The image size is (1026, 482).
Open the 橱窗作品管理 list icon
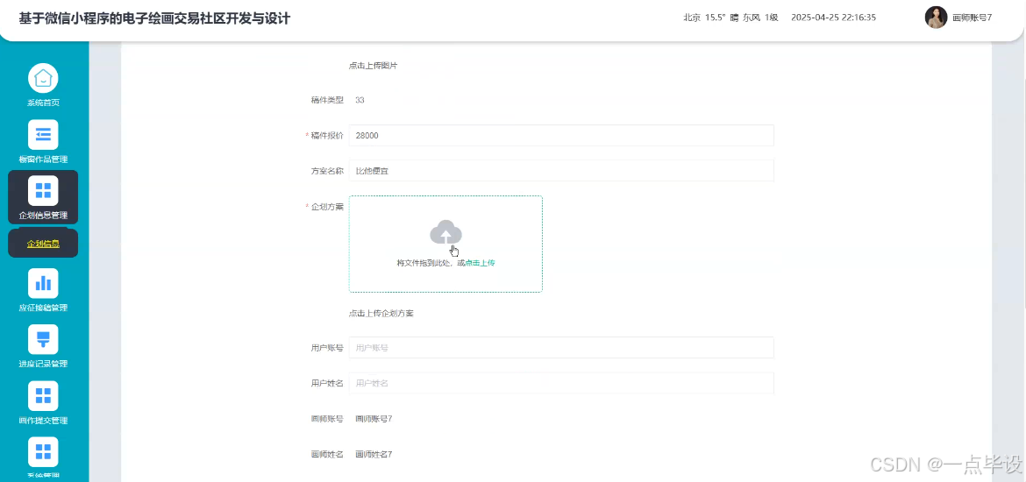[43, 135]
